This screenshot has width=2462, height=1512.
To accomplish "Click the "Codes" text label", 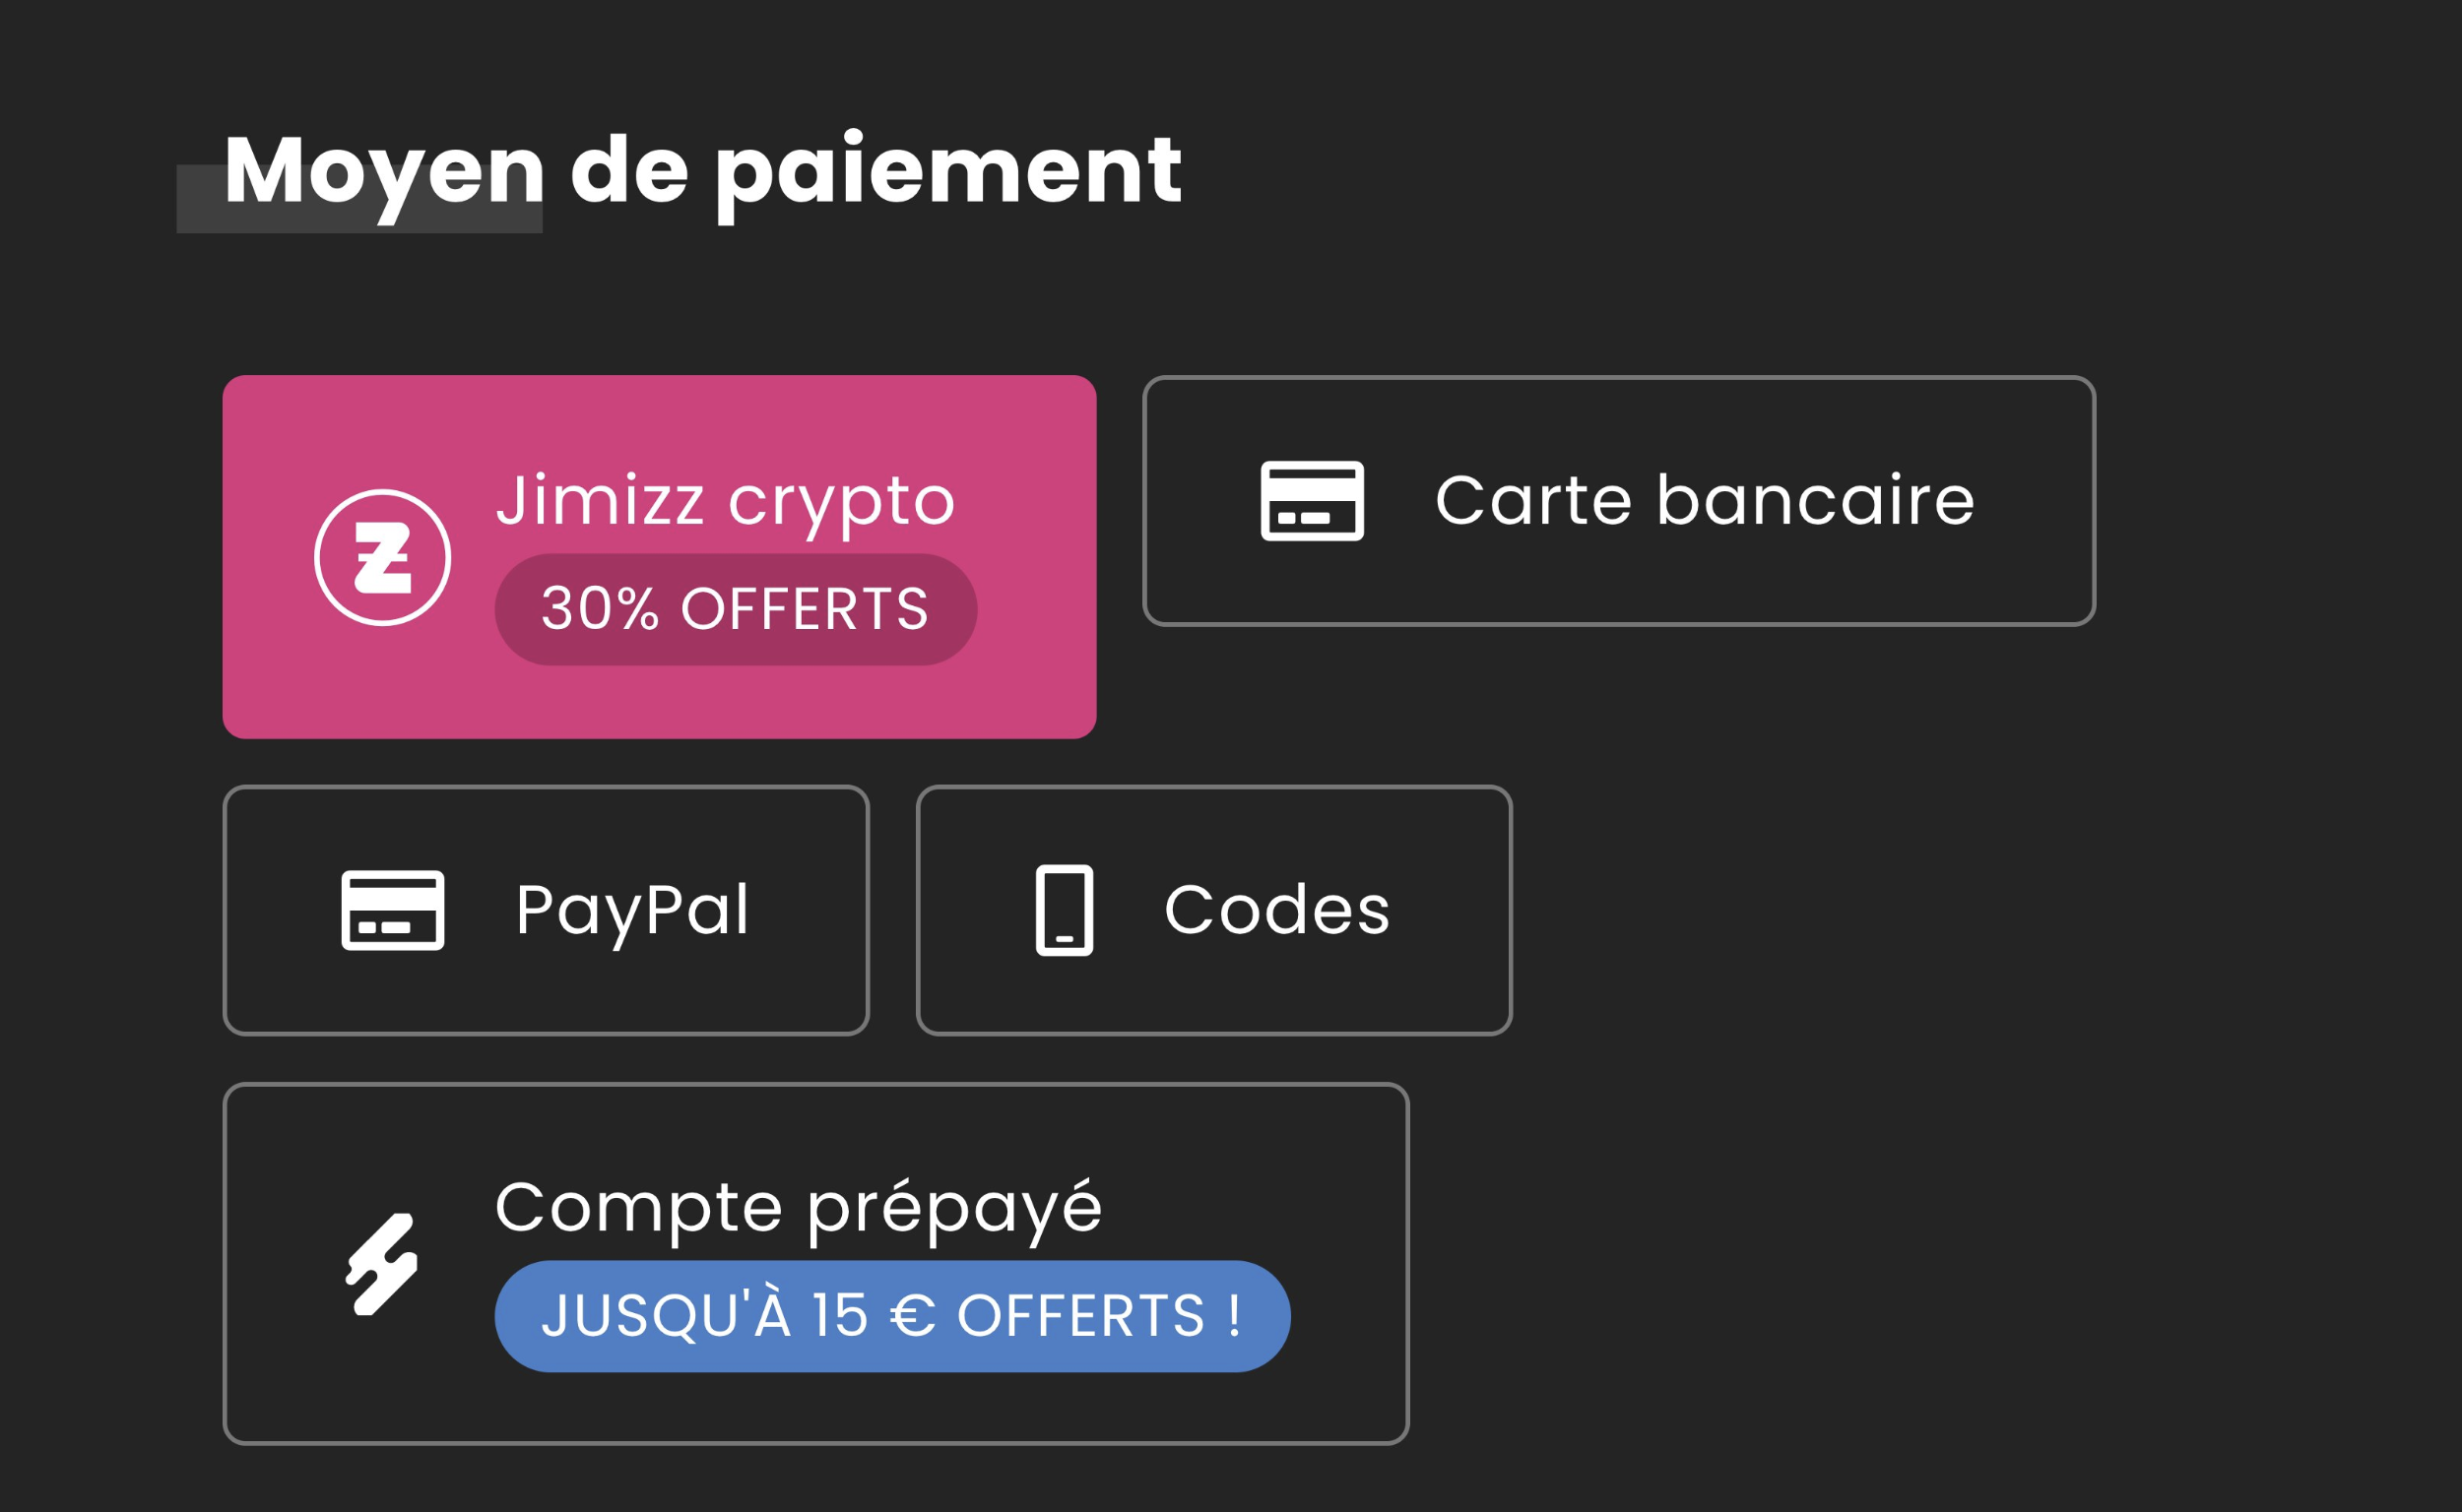I will click(1276, 910).
